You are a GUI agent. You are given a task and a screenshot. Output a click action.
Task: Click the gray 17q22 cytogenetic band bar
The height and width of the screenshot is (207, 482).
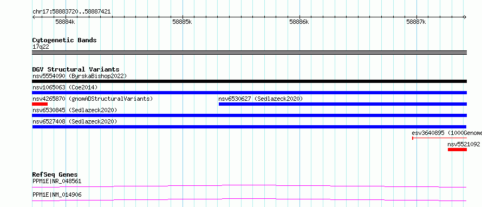tap(249, 53)
